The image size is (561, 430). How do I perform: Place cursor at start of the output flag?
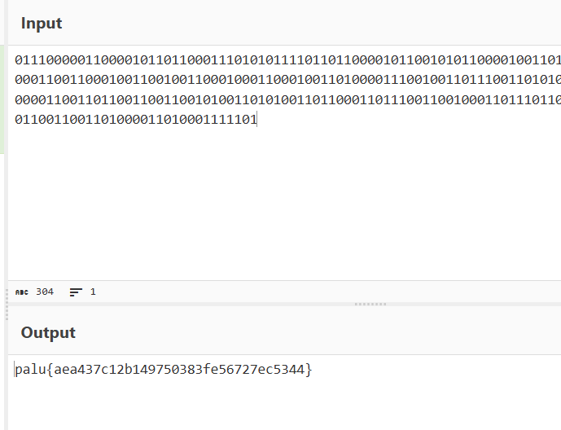coord(15,370)
